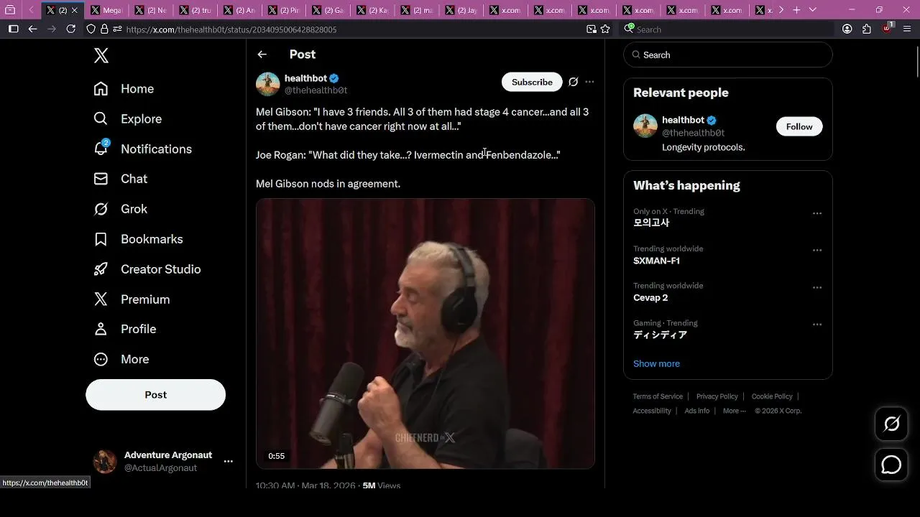This screenshot has width=920, height=517.
Task: Switch to the '(2) Ne' browser tab
Action: 151,10
